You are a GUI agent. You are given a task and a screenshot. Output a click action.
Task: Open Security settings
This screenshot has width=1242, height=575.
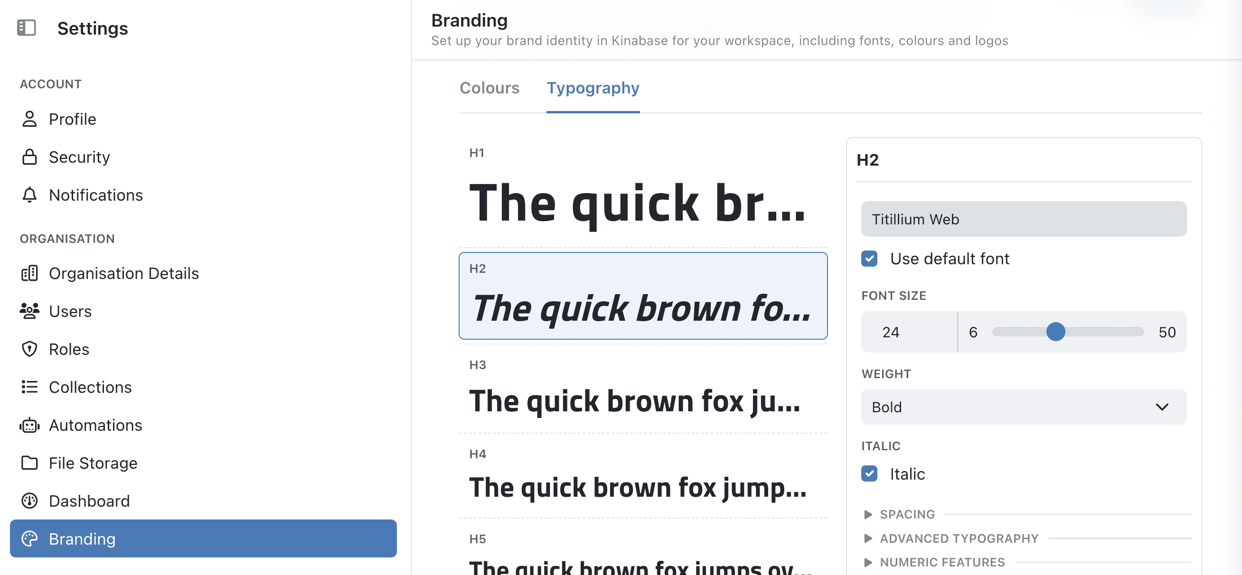tap(203, 157)
